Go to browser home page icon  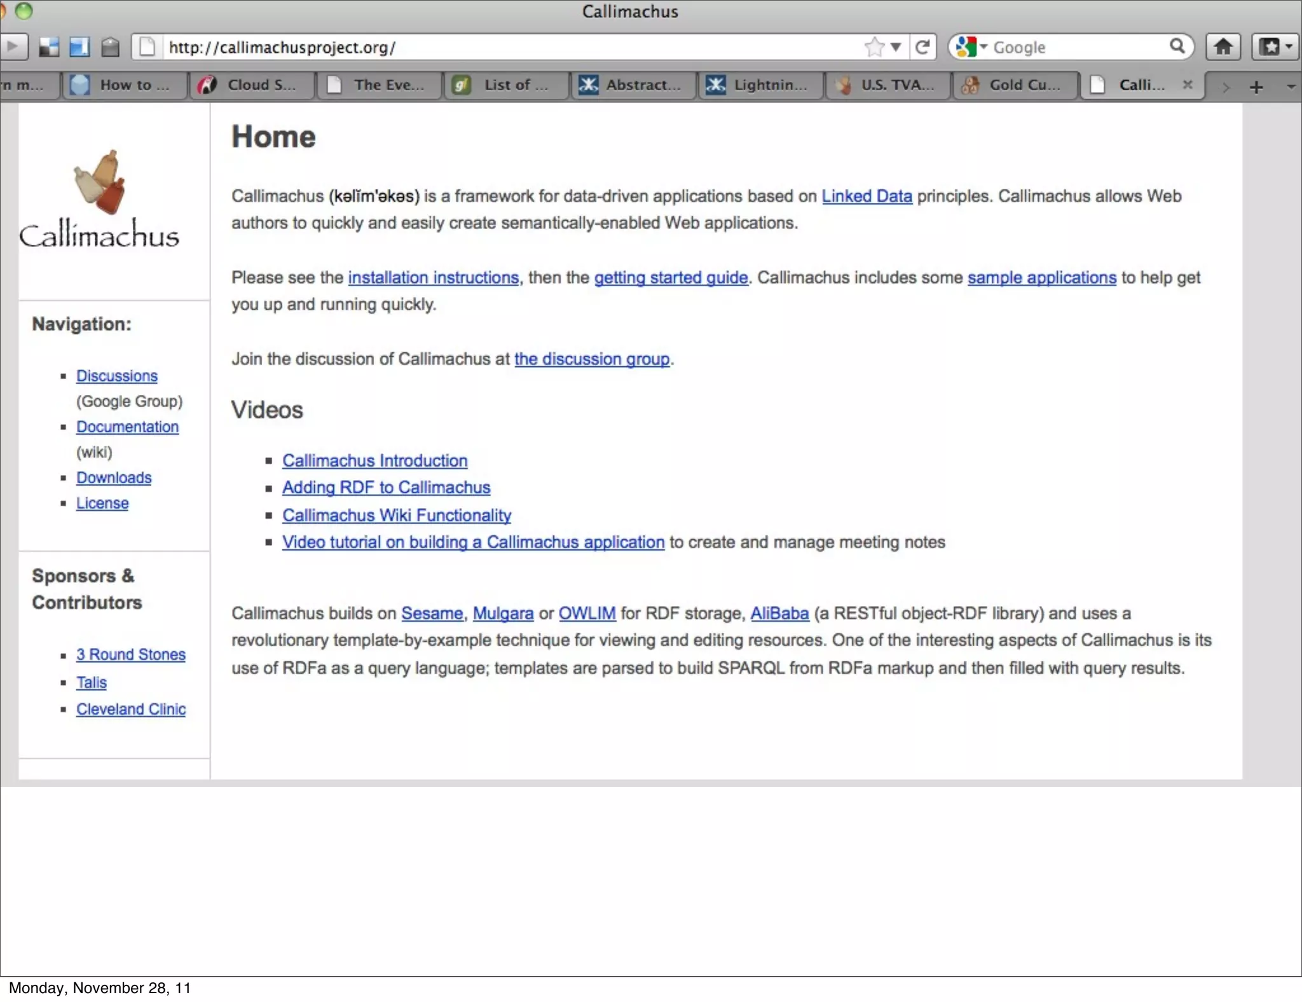click(1223, 47)
